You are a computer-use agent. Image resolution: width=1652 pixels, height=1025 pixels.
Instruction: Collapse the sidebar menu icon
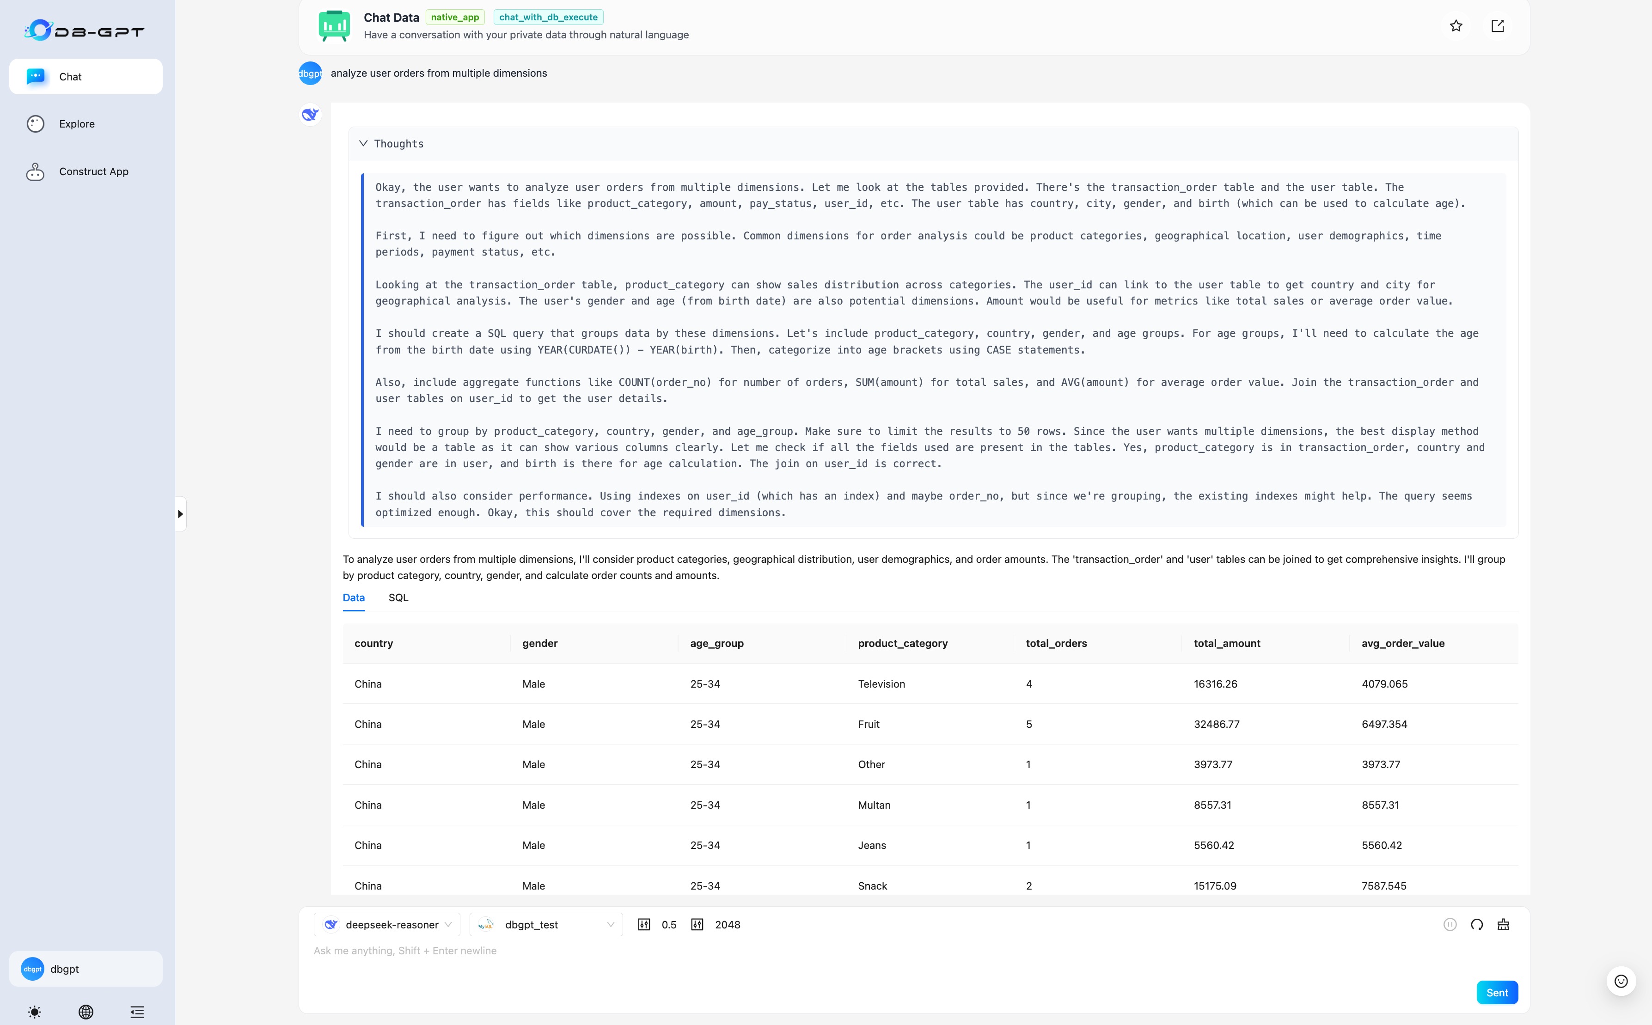tap(138, 1012)
